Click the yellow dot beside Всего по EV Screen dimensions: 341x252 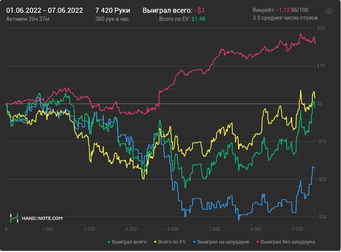pos(155,242)
